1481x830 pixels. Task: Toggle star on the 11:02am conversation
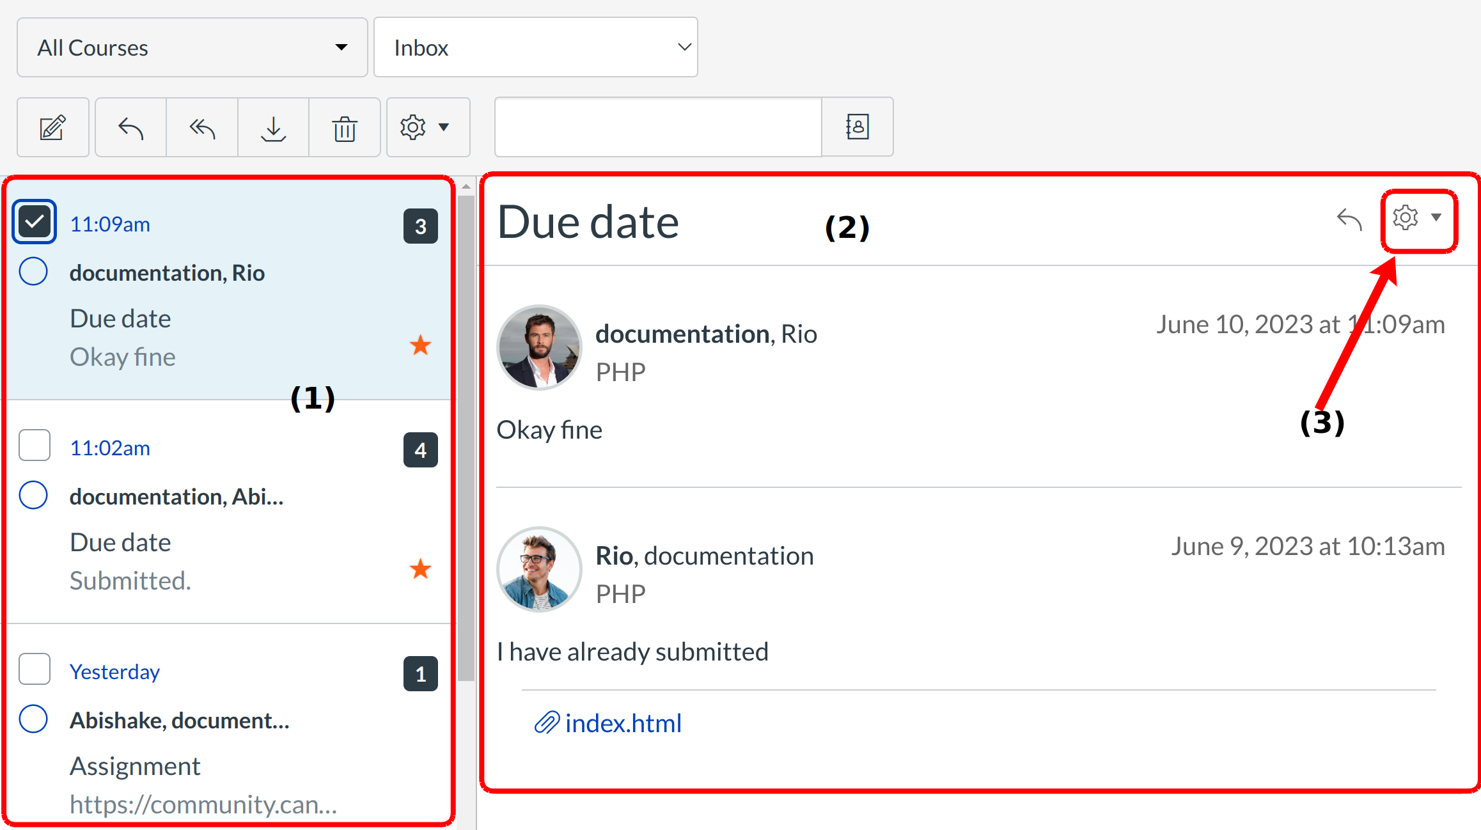[x=420, y=568]
